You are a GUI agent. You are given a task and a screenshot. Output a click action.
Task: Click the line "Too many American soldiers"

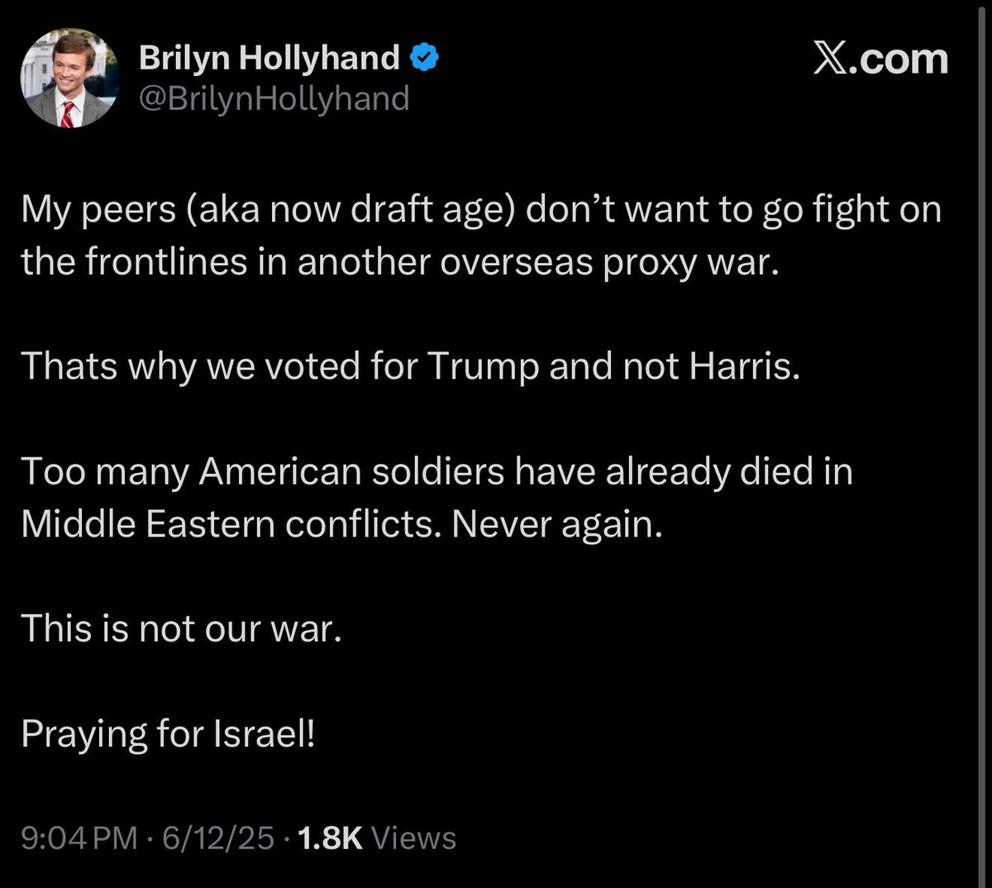436,471
